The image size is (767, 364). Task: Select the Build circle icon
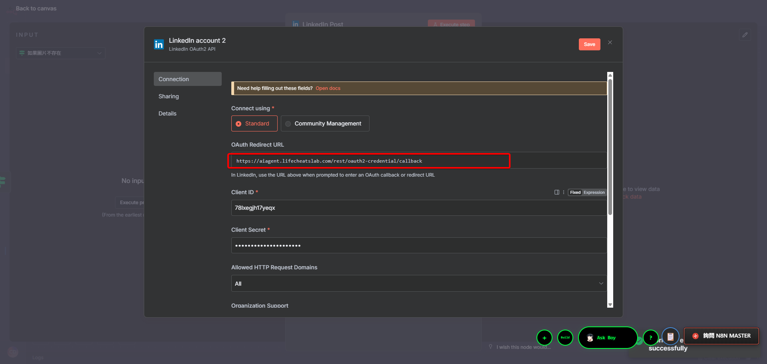coord(565,338)
